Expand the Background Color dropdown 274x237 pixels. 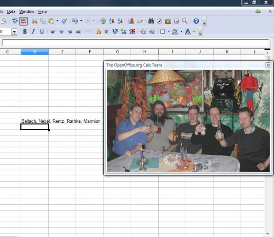(x=181, y=32)
